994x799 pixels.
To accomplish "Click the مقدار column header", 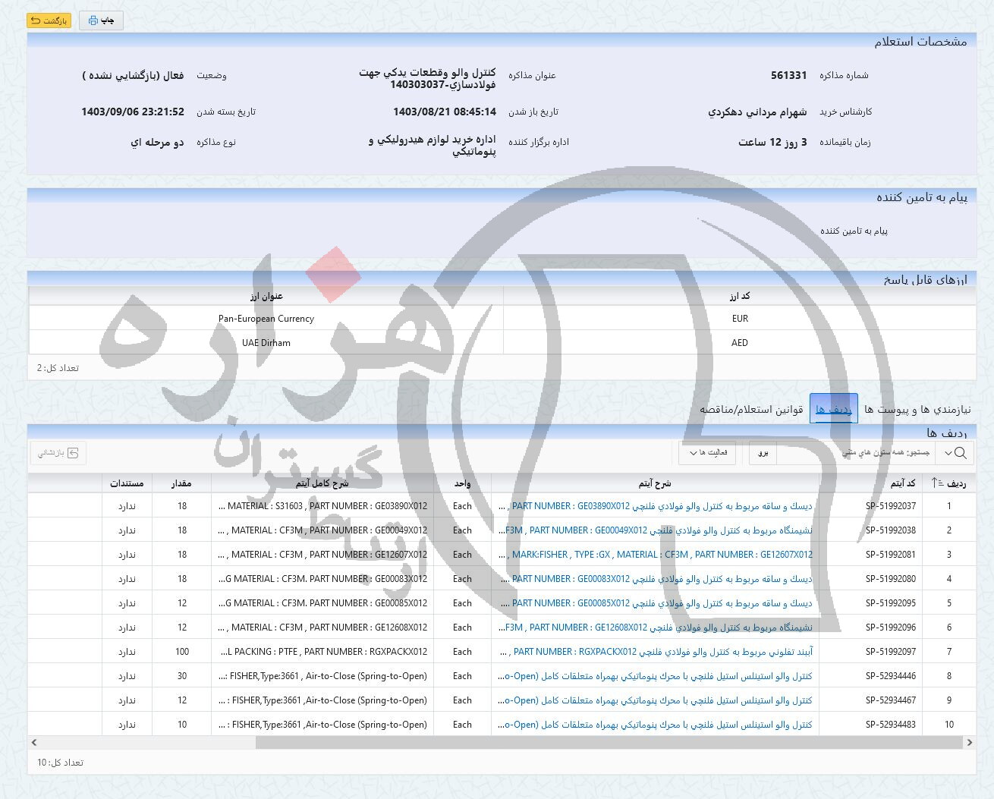I will [182, 483].
